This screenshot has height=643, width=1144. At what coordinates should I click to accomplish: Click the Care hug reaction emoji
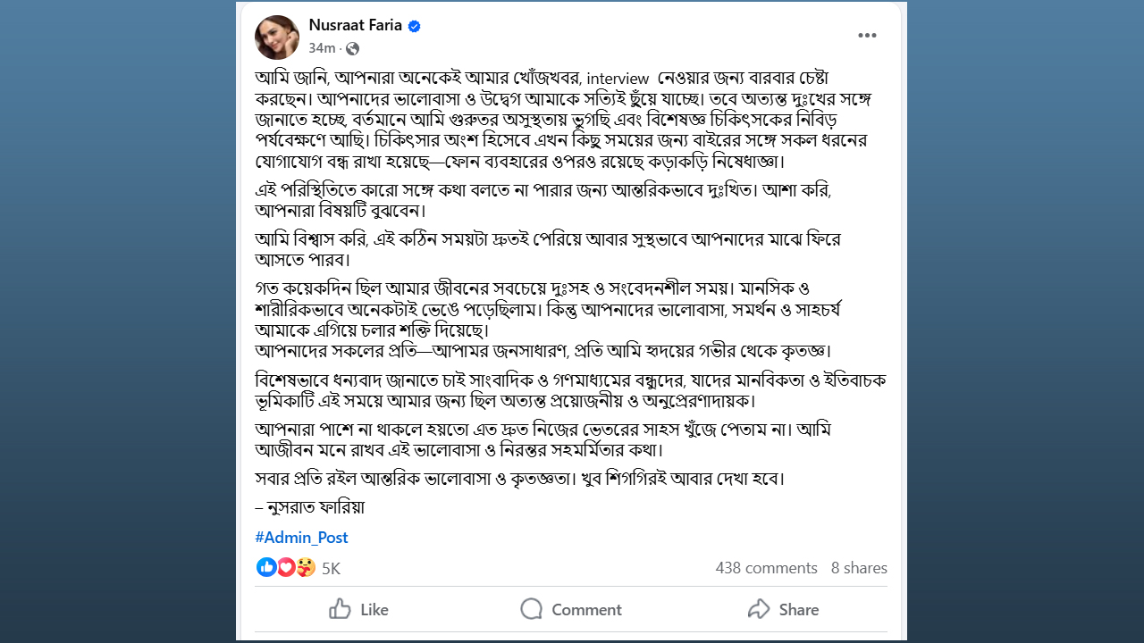tap(306, 567)
